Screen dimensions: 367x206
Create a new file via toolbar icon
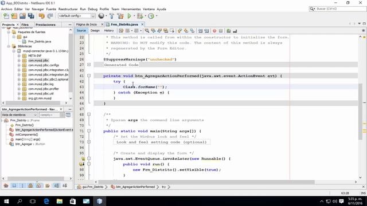(x=6, y=16)
